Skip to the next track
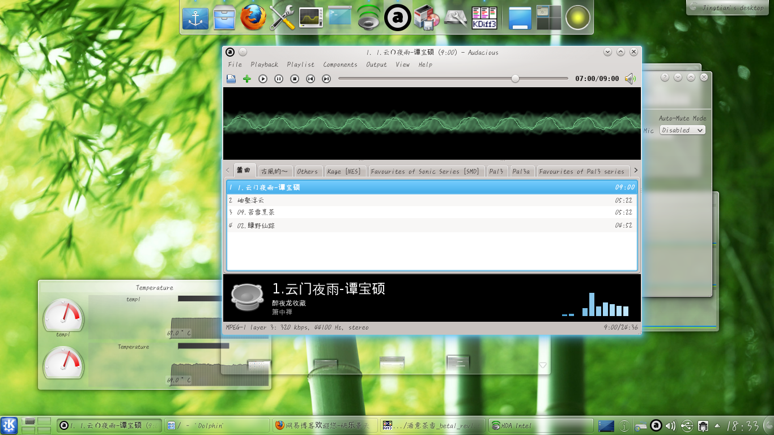Viewport: 774px width, 435px height. [326, 79]
